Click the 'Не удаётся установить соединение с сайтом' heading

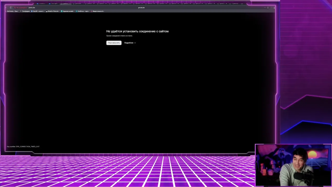click(137, 31)
